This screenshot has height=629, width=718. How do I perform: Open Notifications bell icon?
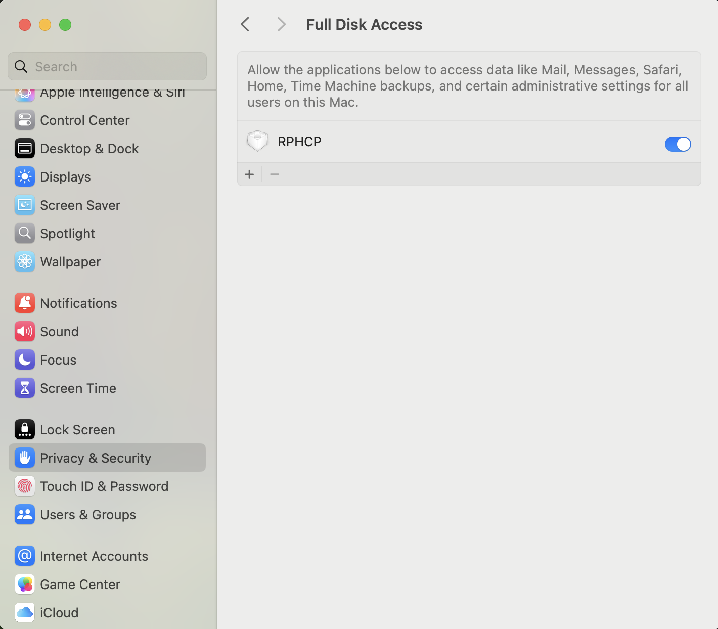(x=25, y=303)
